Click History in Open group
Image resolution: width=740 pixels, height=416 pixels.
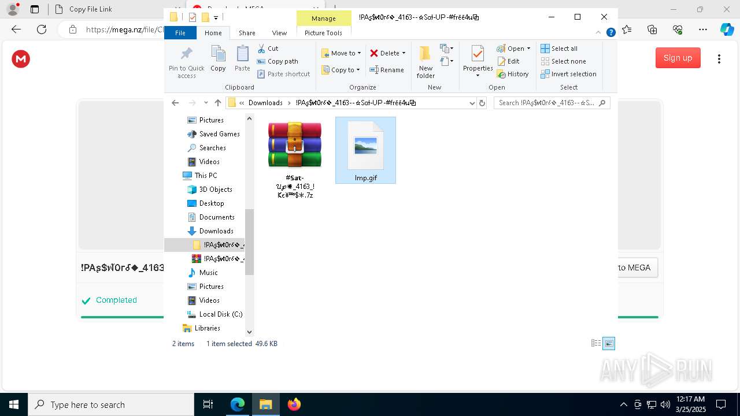pos(513,74)
